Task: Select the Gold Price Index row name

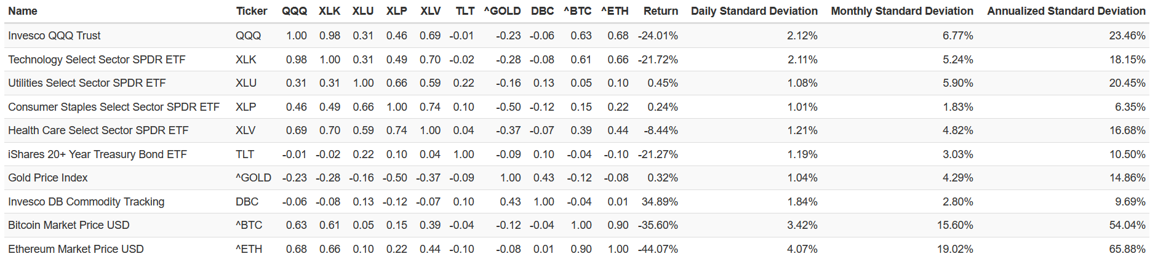Action: (x=48, y=178)
